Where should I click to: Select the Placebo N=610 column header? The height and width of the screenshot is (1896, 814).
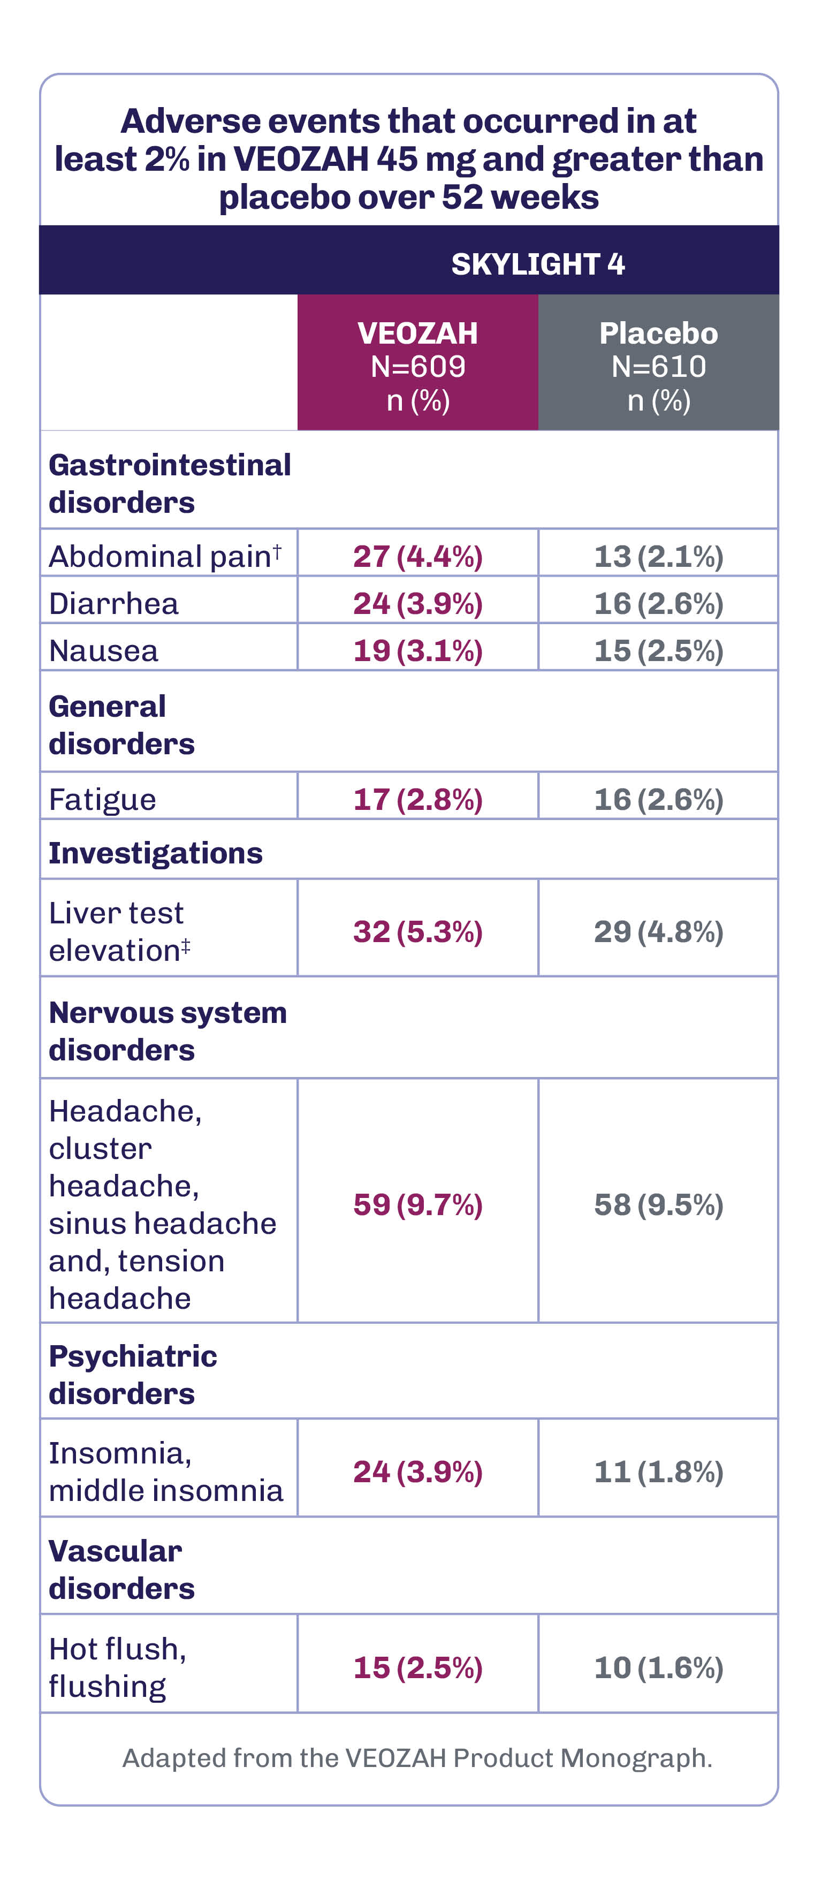point(658,365)
